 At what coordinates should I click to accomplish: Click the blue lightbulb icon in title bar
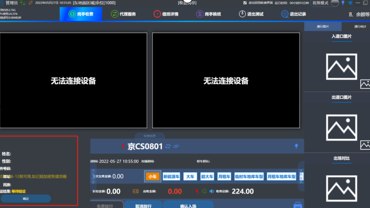343,3
